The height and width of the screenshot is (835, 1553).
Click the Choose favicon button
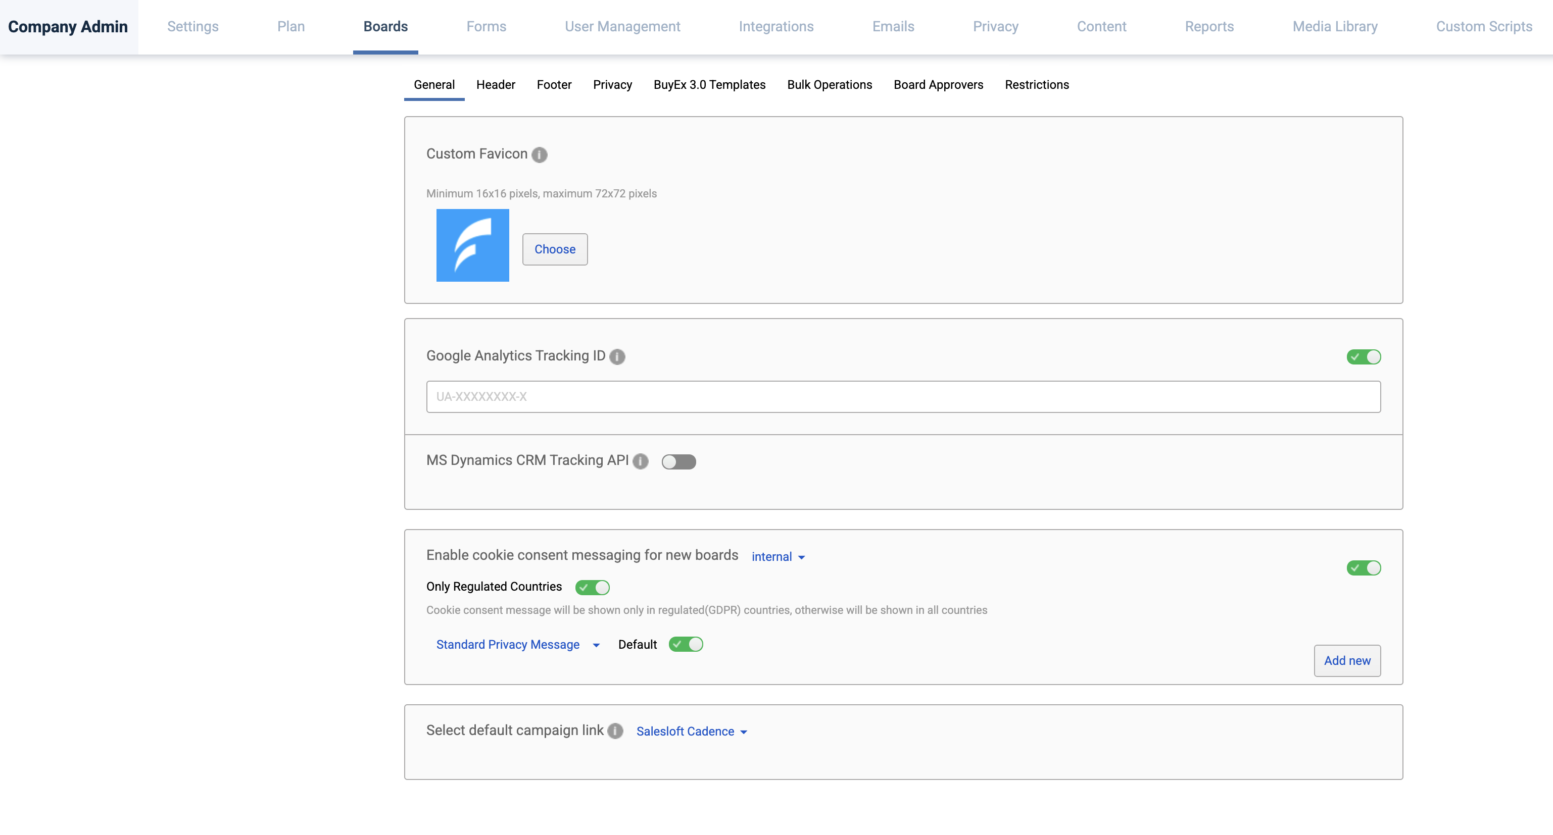(555, 249)
